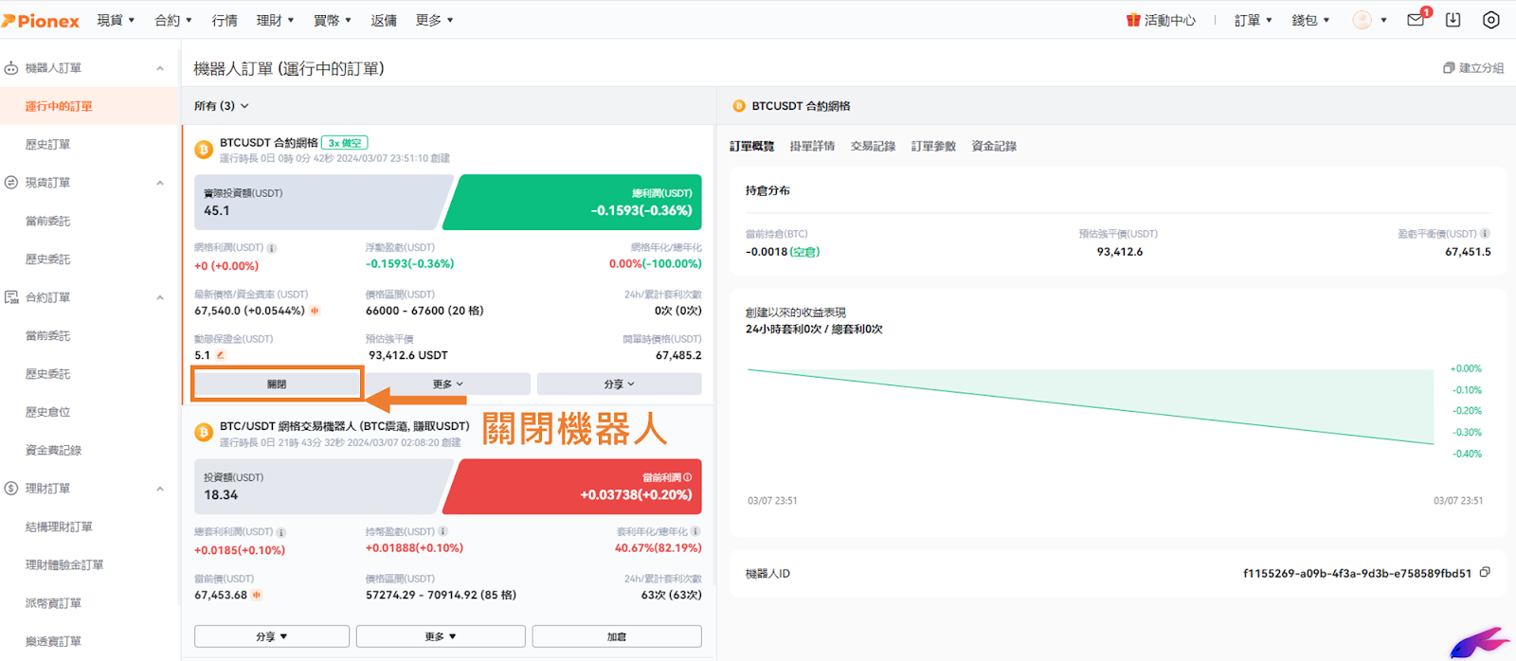Expand the 所有 (3) filter dropdown
The height and width of the screenshot is (661, 1516).
[x=222, y=106]
